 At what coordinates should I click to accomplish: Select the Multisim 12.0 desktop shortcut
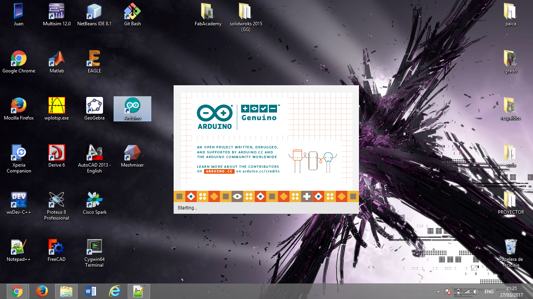(x=57, y=15)
